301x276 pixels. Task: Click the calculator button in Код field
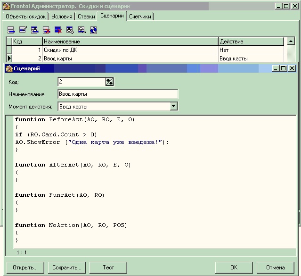(x=109, y=82)
